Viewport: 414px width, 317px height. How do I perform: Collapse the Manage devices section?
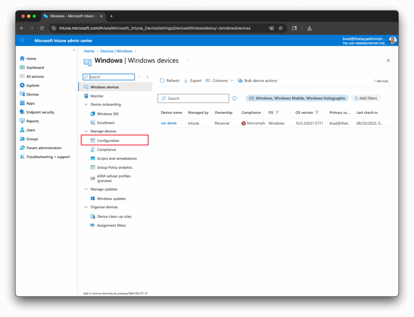point(86,131)
